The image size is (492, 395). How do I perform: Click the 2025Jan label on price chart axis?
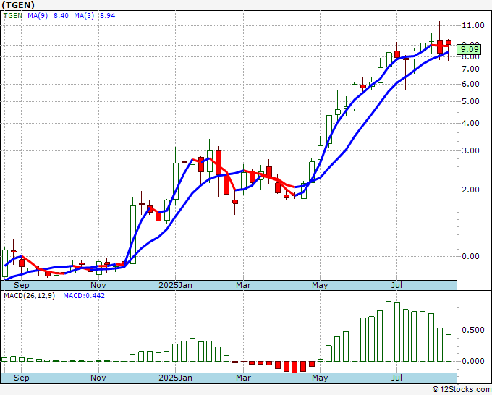[175, 285]
